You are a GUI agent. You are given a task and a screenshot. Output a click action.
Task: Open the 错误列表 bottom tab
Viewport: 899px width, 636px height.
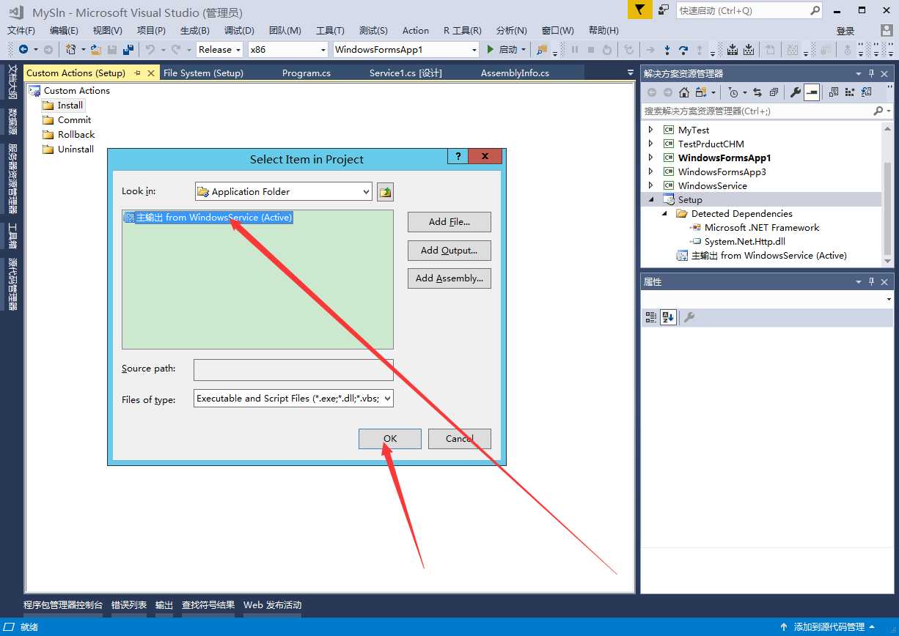129,605
